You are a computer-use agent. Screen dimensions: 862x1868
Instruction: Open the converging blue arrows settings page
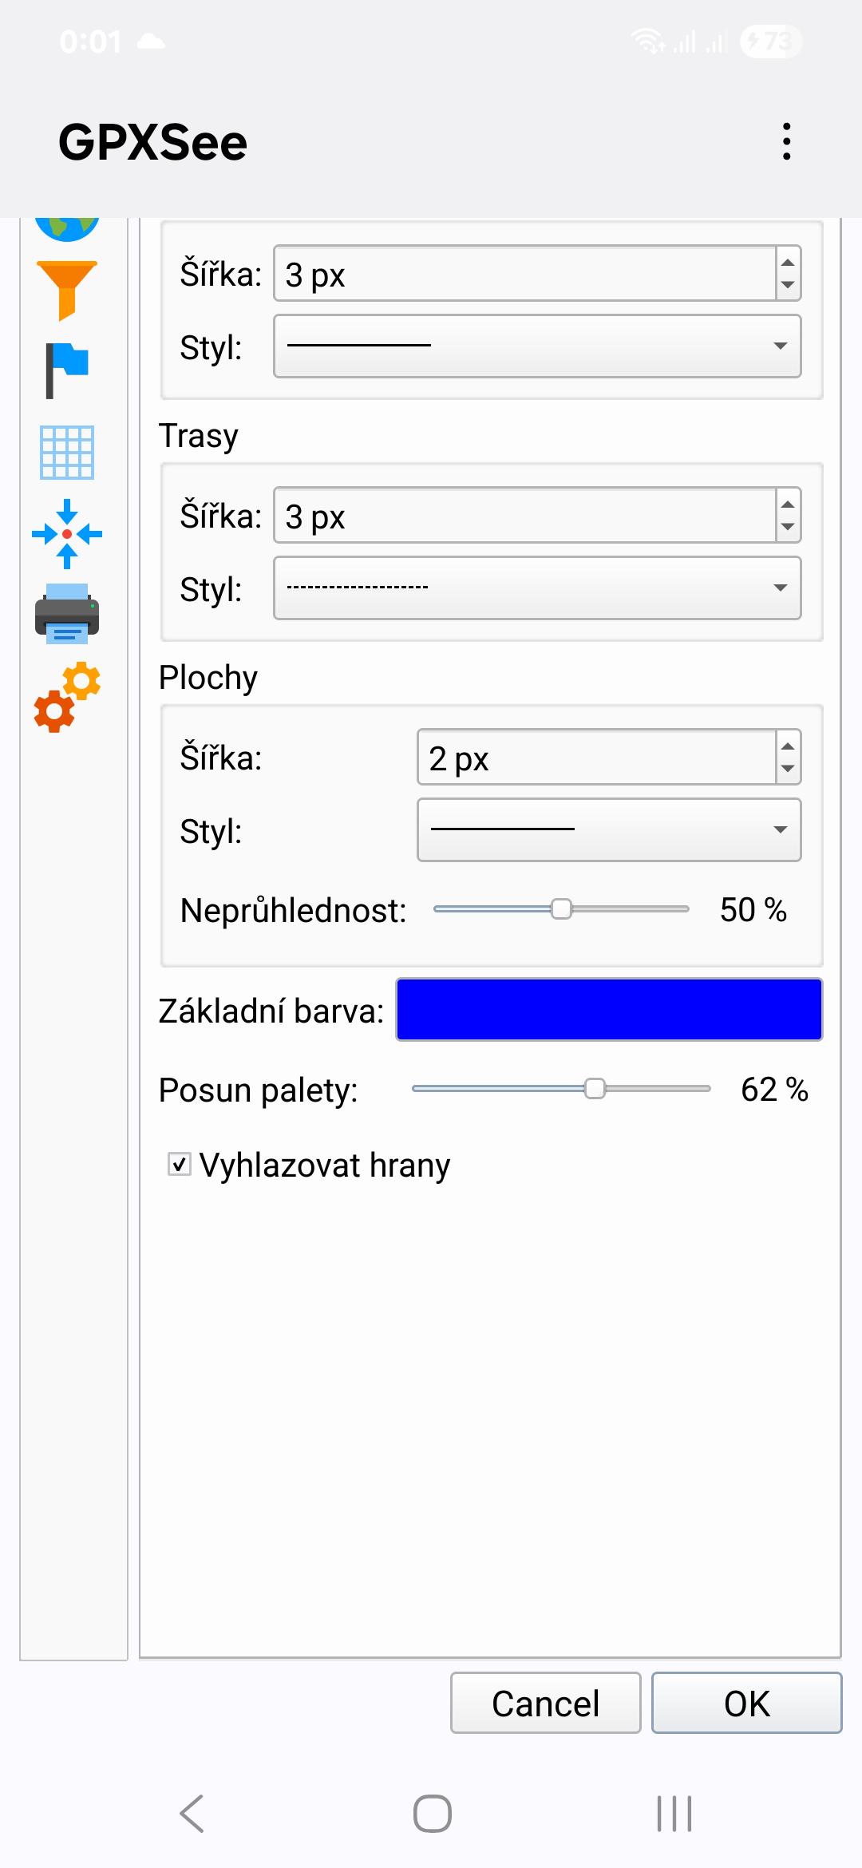(67, 533)
